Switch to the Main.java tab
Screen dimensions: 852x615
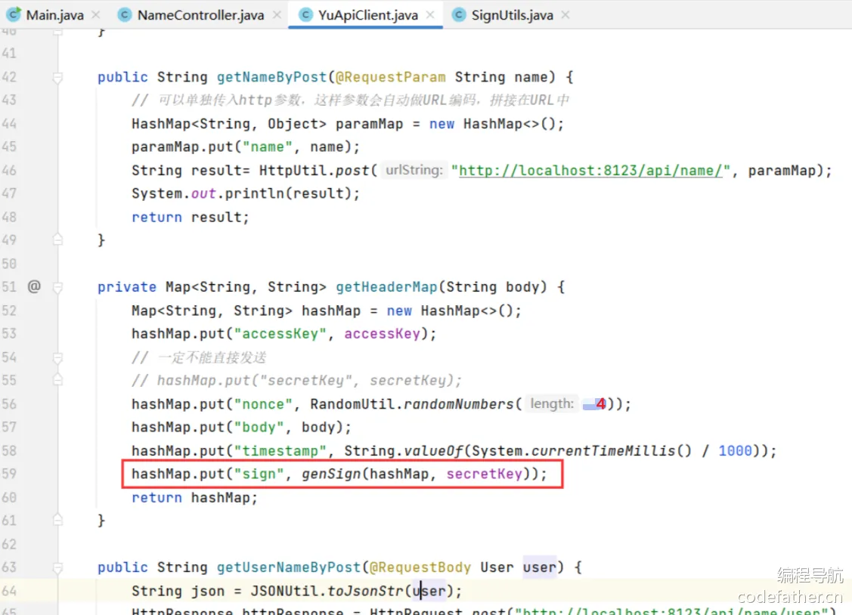54,14
